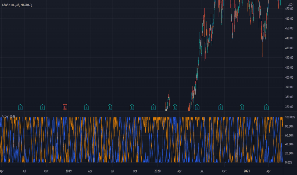The width and height of the screenshot is (297, 175).
Task: Click the 400.00 price label
Action: click(x=289, y=77)
